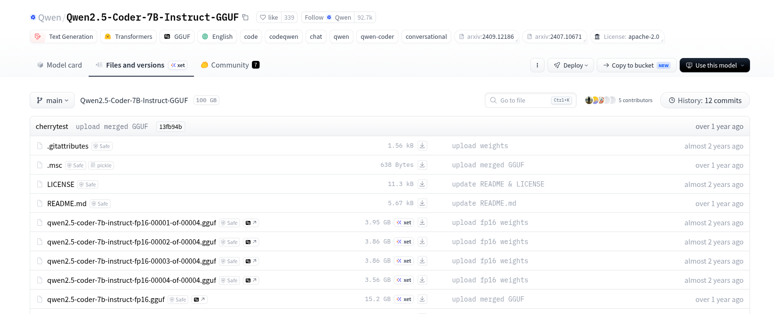This screenshot has height=314, width=774.
Task: Open the .msc file
Action: (55, 165)
